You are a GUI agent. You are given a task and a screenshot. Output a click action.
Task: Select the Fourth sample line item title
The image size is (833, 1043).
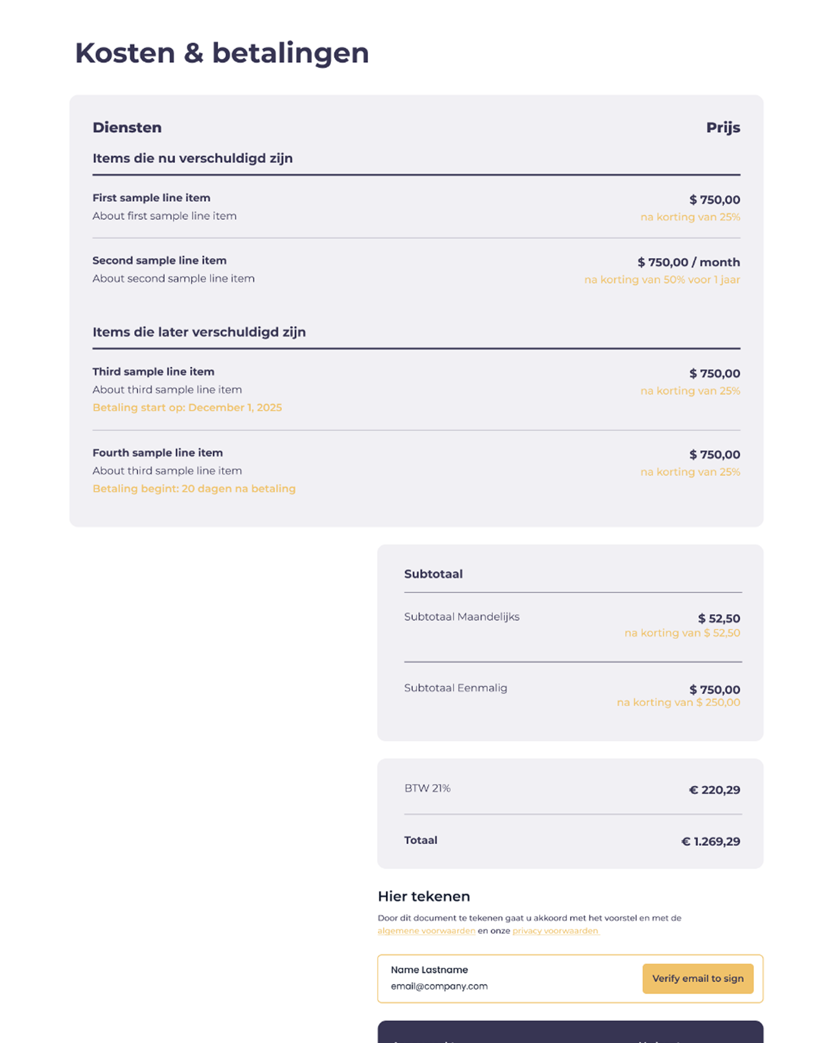(157, 453)
